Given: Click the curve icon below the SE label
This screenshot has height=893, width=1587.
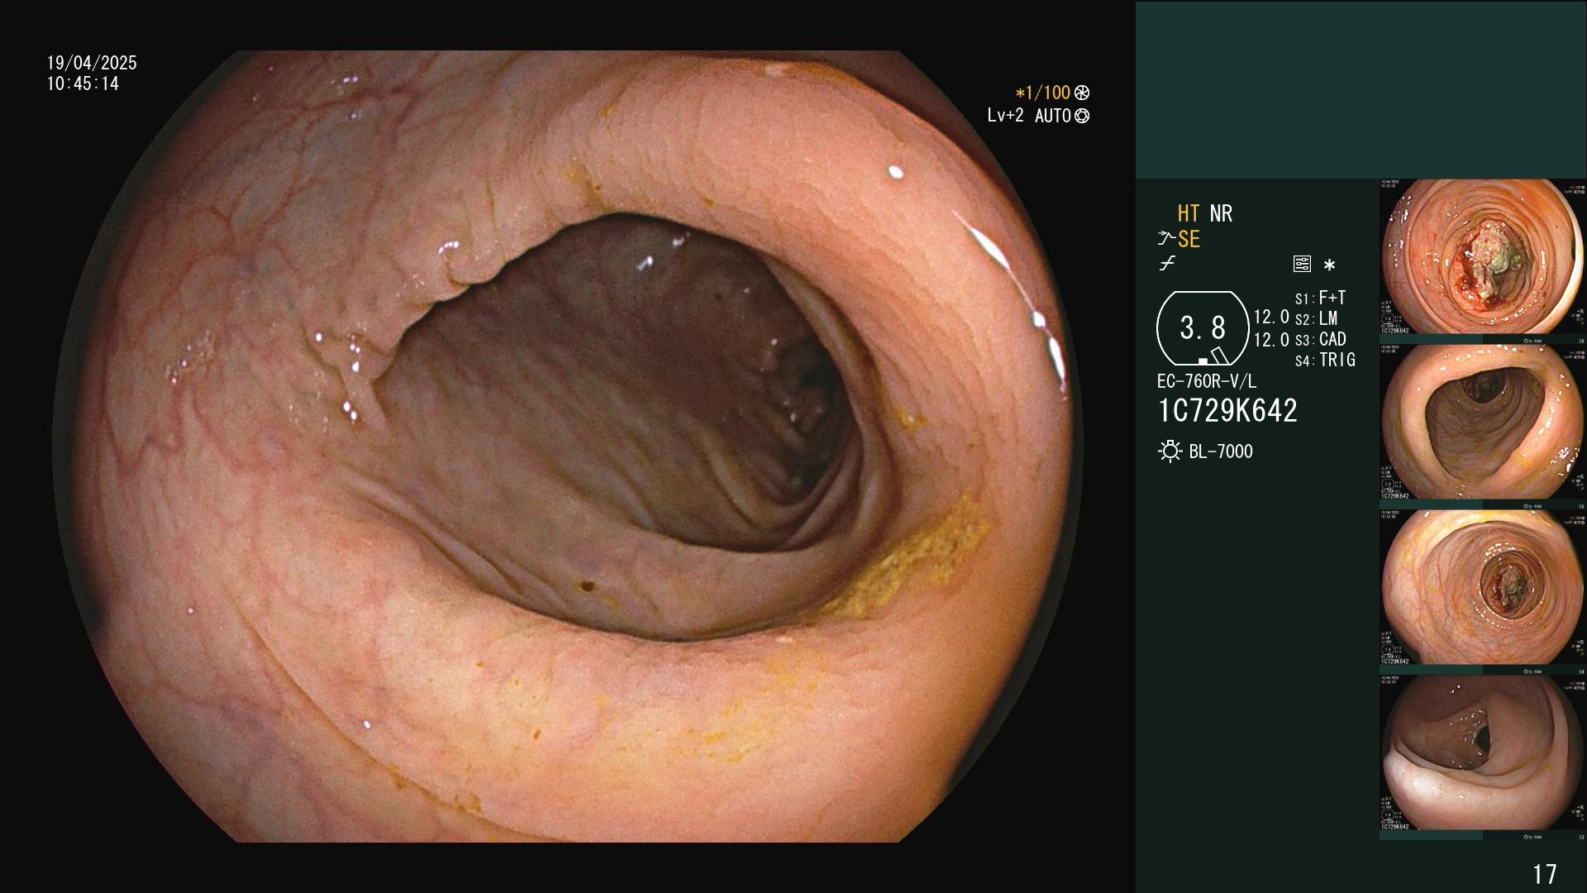Looking at the screenshot, I should 1167,264.
